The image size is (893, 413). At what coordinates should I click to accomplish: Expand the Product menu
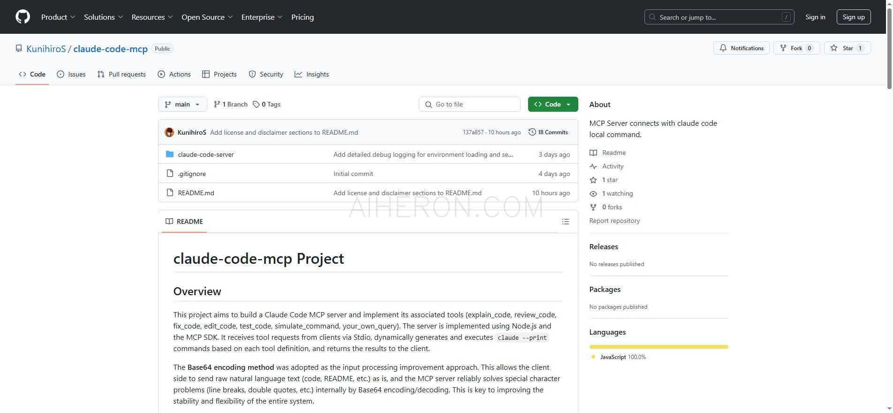(x=58, y=17)
